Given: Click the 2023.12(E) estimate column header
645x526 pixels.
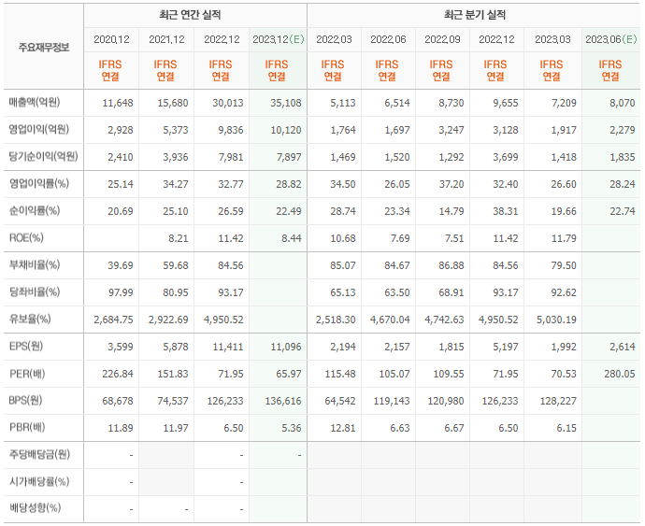Looking at the screenshot, I should point(278,39).
